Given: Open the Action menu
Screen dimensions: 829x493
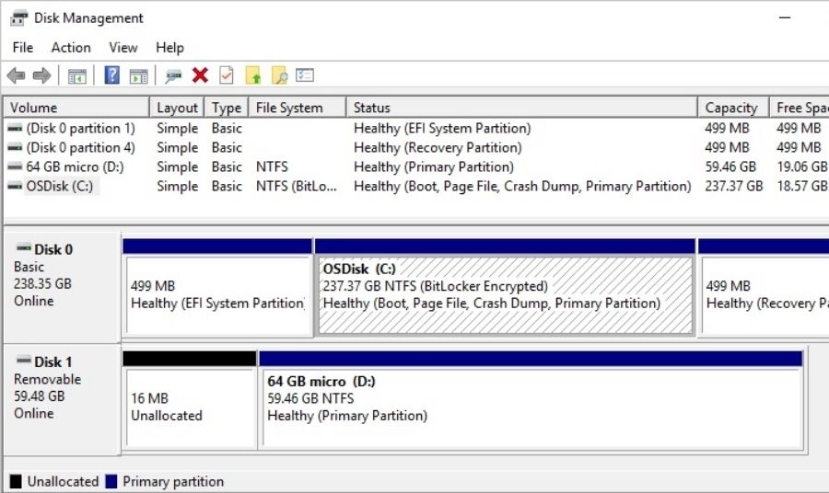Looking at the screenshot, I should tap(71, 48).
